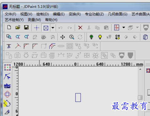Open the 专业功能(Z) menu

tap(94, 14)
